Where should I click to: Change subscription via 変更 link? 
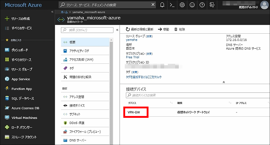pos(149,54)
